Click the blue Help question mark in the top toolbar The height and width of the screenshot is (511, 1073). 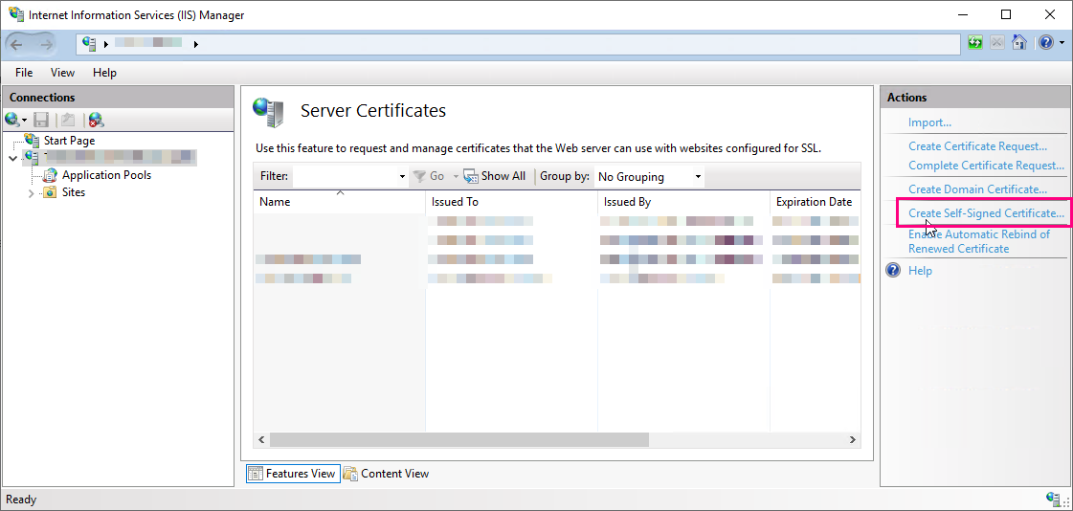1045,43
